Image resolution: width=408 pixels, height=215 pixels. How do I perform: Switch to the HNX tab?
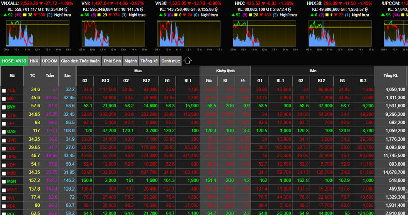tap(34, 61)
